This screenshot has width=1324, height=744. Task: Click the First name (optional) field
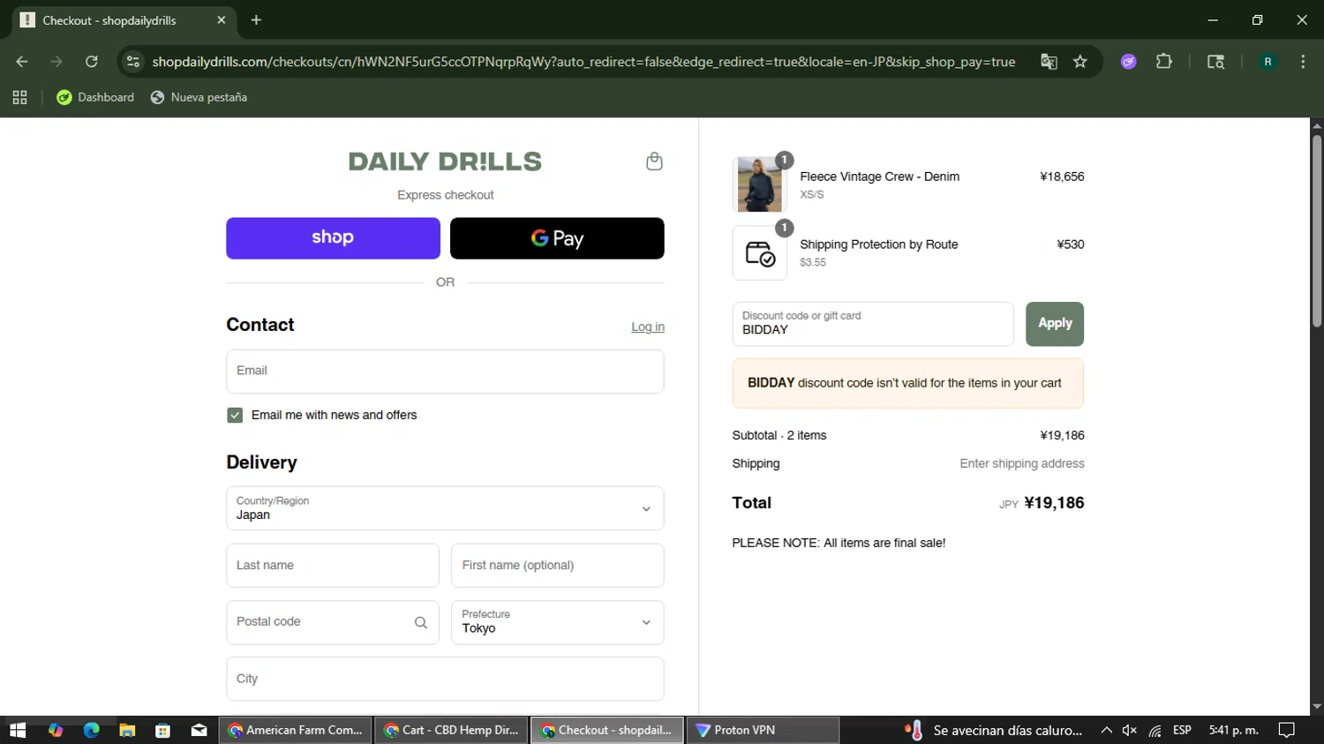[558, 566]
